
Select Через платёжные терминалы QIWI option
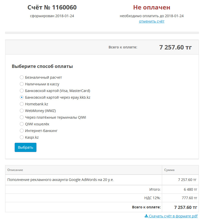22,117
